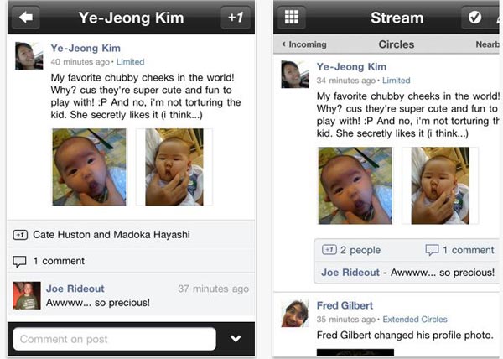Tap the +1 button in header
Viewport: 503px width, 359px height.
tap(236, 18)
